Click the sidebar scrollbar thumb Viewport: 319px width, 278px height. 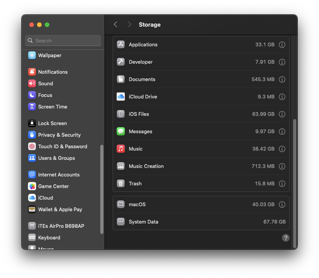[x=102, y=189]
